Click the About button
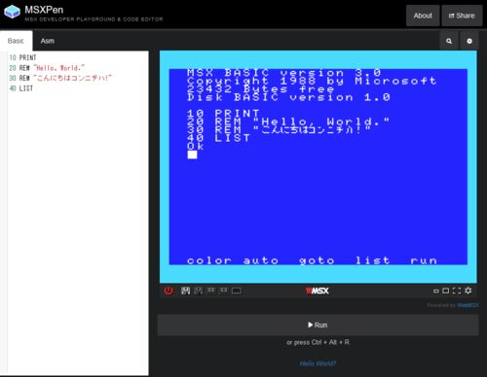Image resolution: width=487 pixels, height=377 pixels. pyautogui.click(x=423, y=16)
